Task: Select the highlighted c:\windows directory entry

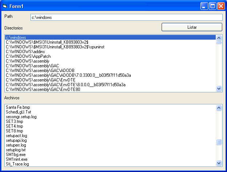Action: pos(16,37)
